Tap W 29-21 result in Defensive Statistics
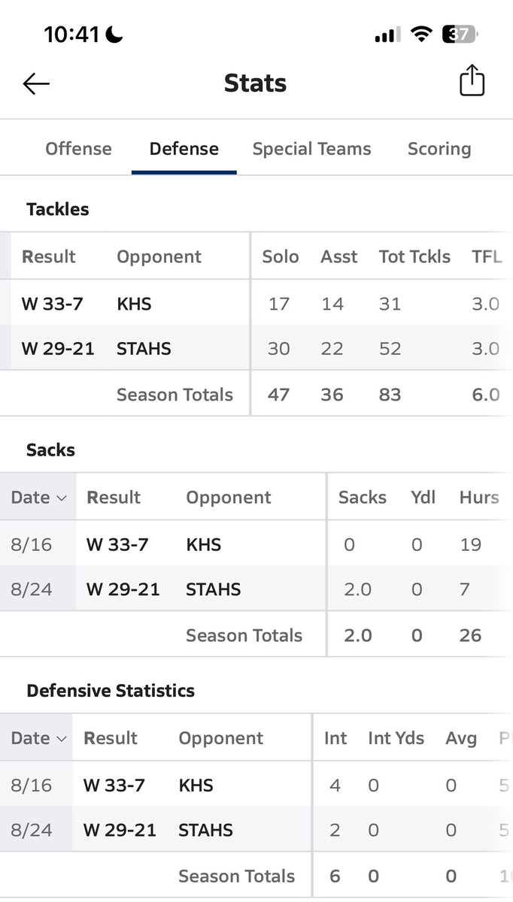The height and width of the screenshot is (902, 513). click(x=120, y=830)
